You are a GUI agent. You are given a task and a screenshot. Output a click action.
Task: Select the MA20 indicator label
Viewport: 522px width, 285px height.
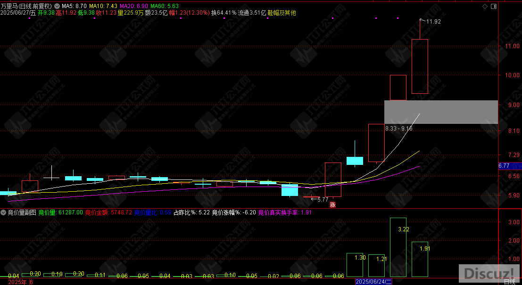coord(134,6)
